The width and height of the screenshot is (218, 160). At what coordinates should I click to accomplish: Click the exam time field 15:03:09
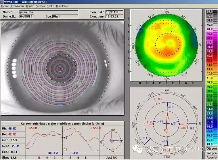point(114,17)
